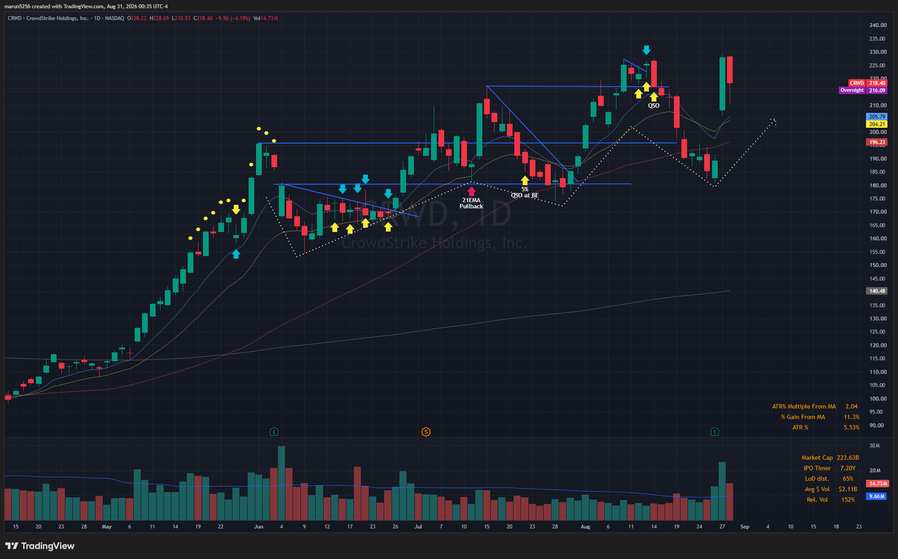Click the orange S split marker
Viewport: 898px width, 559px height.
(x=426, y=432)
